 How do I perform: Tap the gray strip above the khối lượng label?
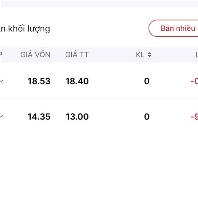pyautogui.click(x=99, y=3)
